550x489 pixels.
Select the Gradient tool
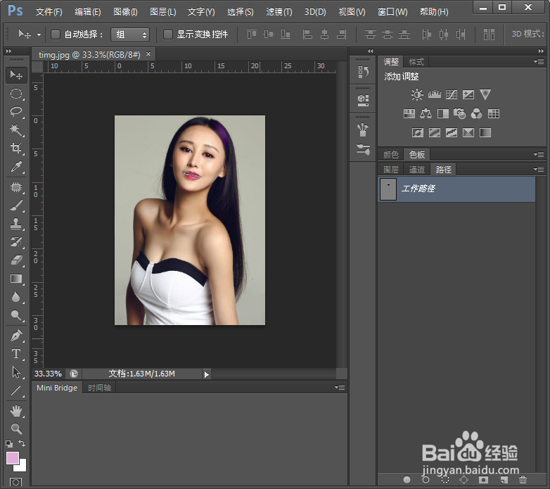click(x=16, y=279)
